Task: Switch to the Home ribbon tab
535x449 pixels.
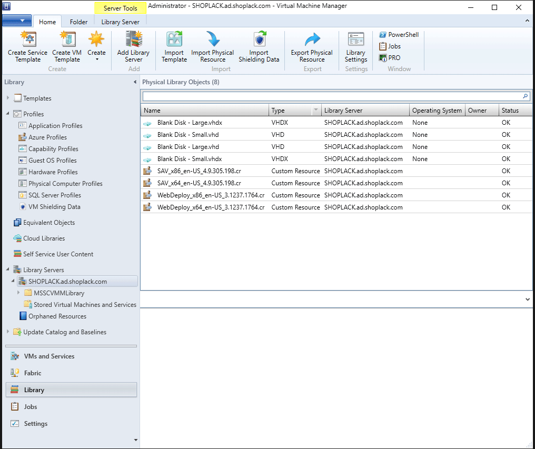Action: pyautogui.click(x=47, y=22)
